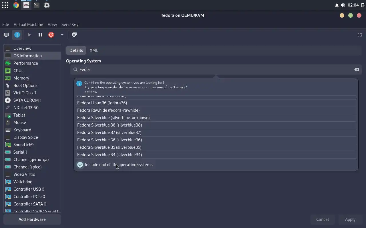This screenshot has height=228, width=366.
Task: Select Serial 1 in hardware list
Action: coord(32,152)
